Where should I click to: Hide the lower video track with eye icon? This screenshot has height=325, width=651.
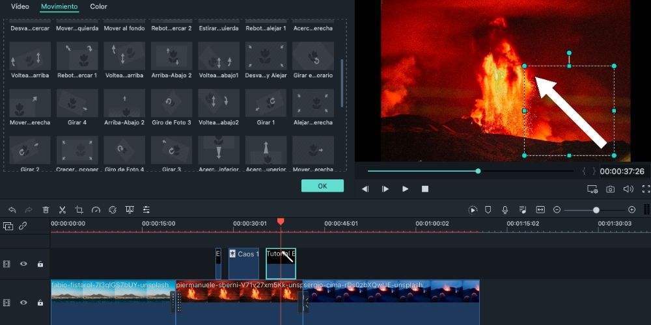(23, 303)
